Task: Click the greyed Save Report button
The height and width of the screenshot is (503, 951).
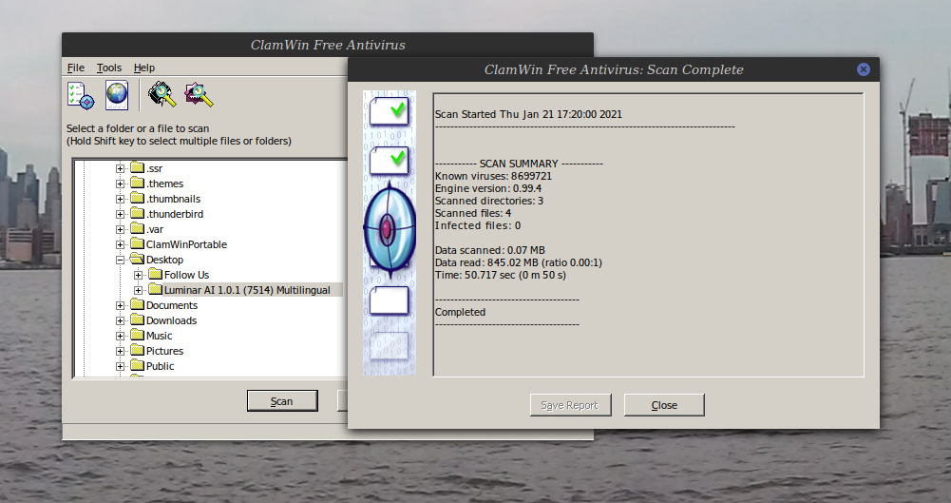Action: pos(570,405)
